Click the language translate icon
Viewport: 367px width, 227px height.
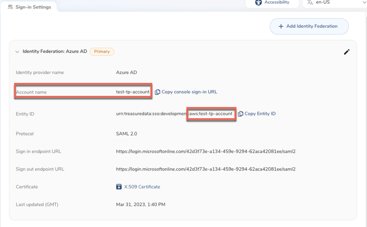310,2
